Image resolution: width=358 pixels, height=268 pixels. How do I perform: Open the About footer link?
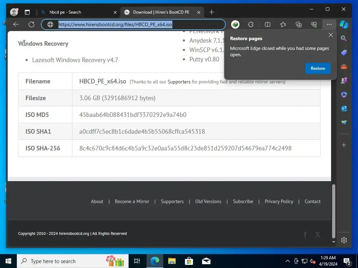(x=97, y=201)
